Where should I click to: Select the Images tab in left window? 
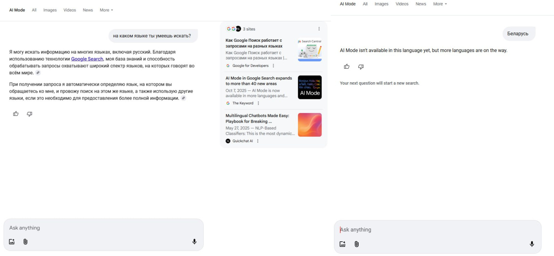[x=50, y=10]
